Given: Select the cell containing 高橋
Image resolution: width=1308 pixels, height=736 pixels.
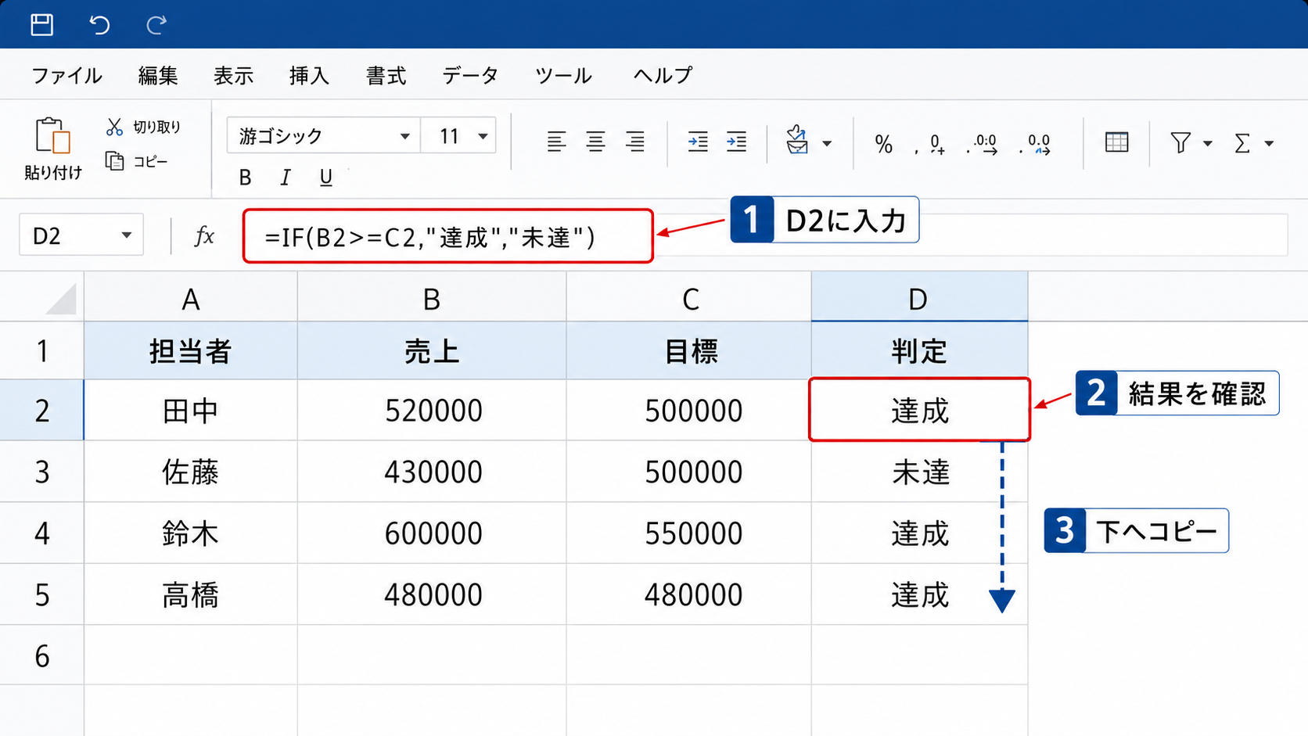Looking at the screenshot, I should tap(191, 594).
